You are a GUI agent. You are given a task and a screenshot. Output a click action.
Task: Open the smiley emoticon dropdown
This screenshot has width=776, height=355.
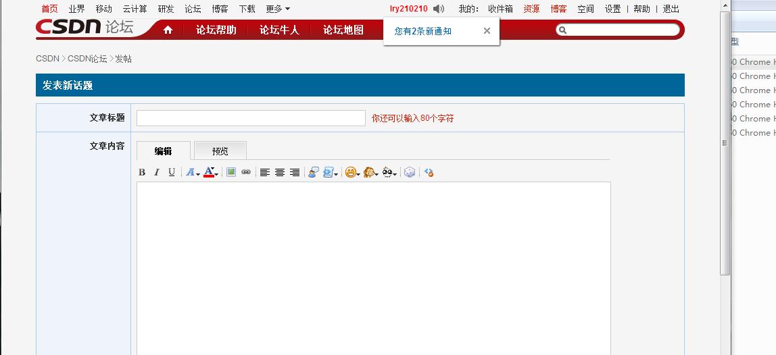(x=352, y=172)
